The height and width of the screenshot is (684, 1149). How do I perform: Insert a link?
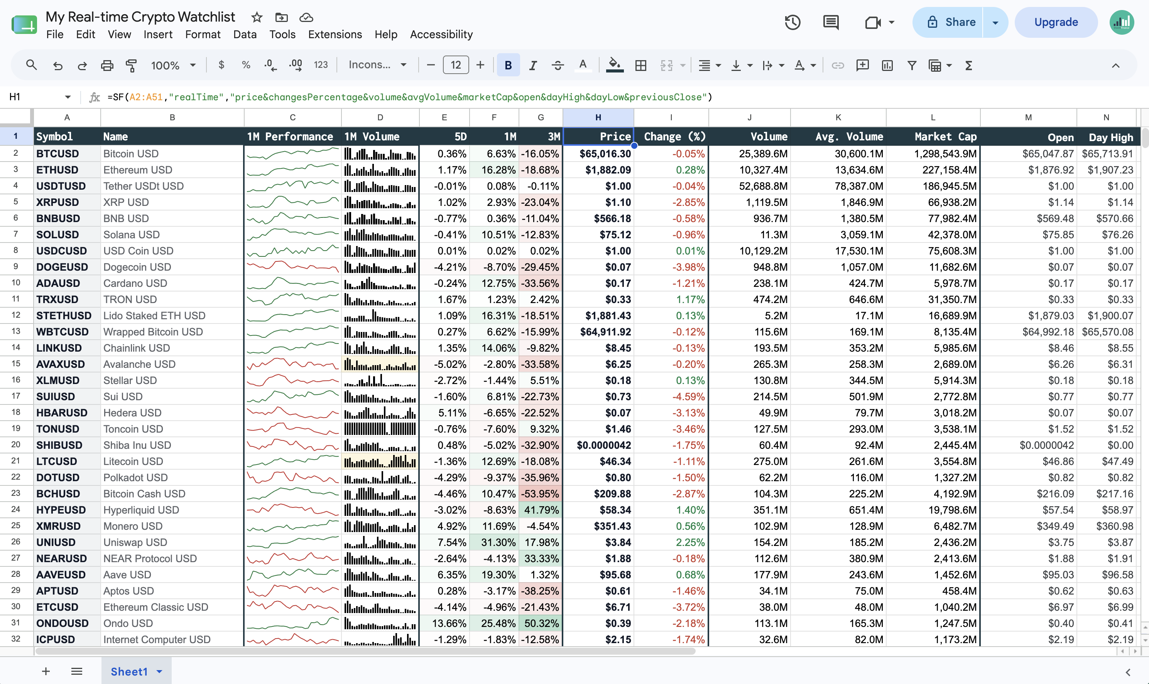click(838, 66)
